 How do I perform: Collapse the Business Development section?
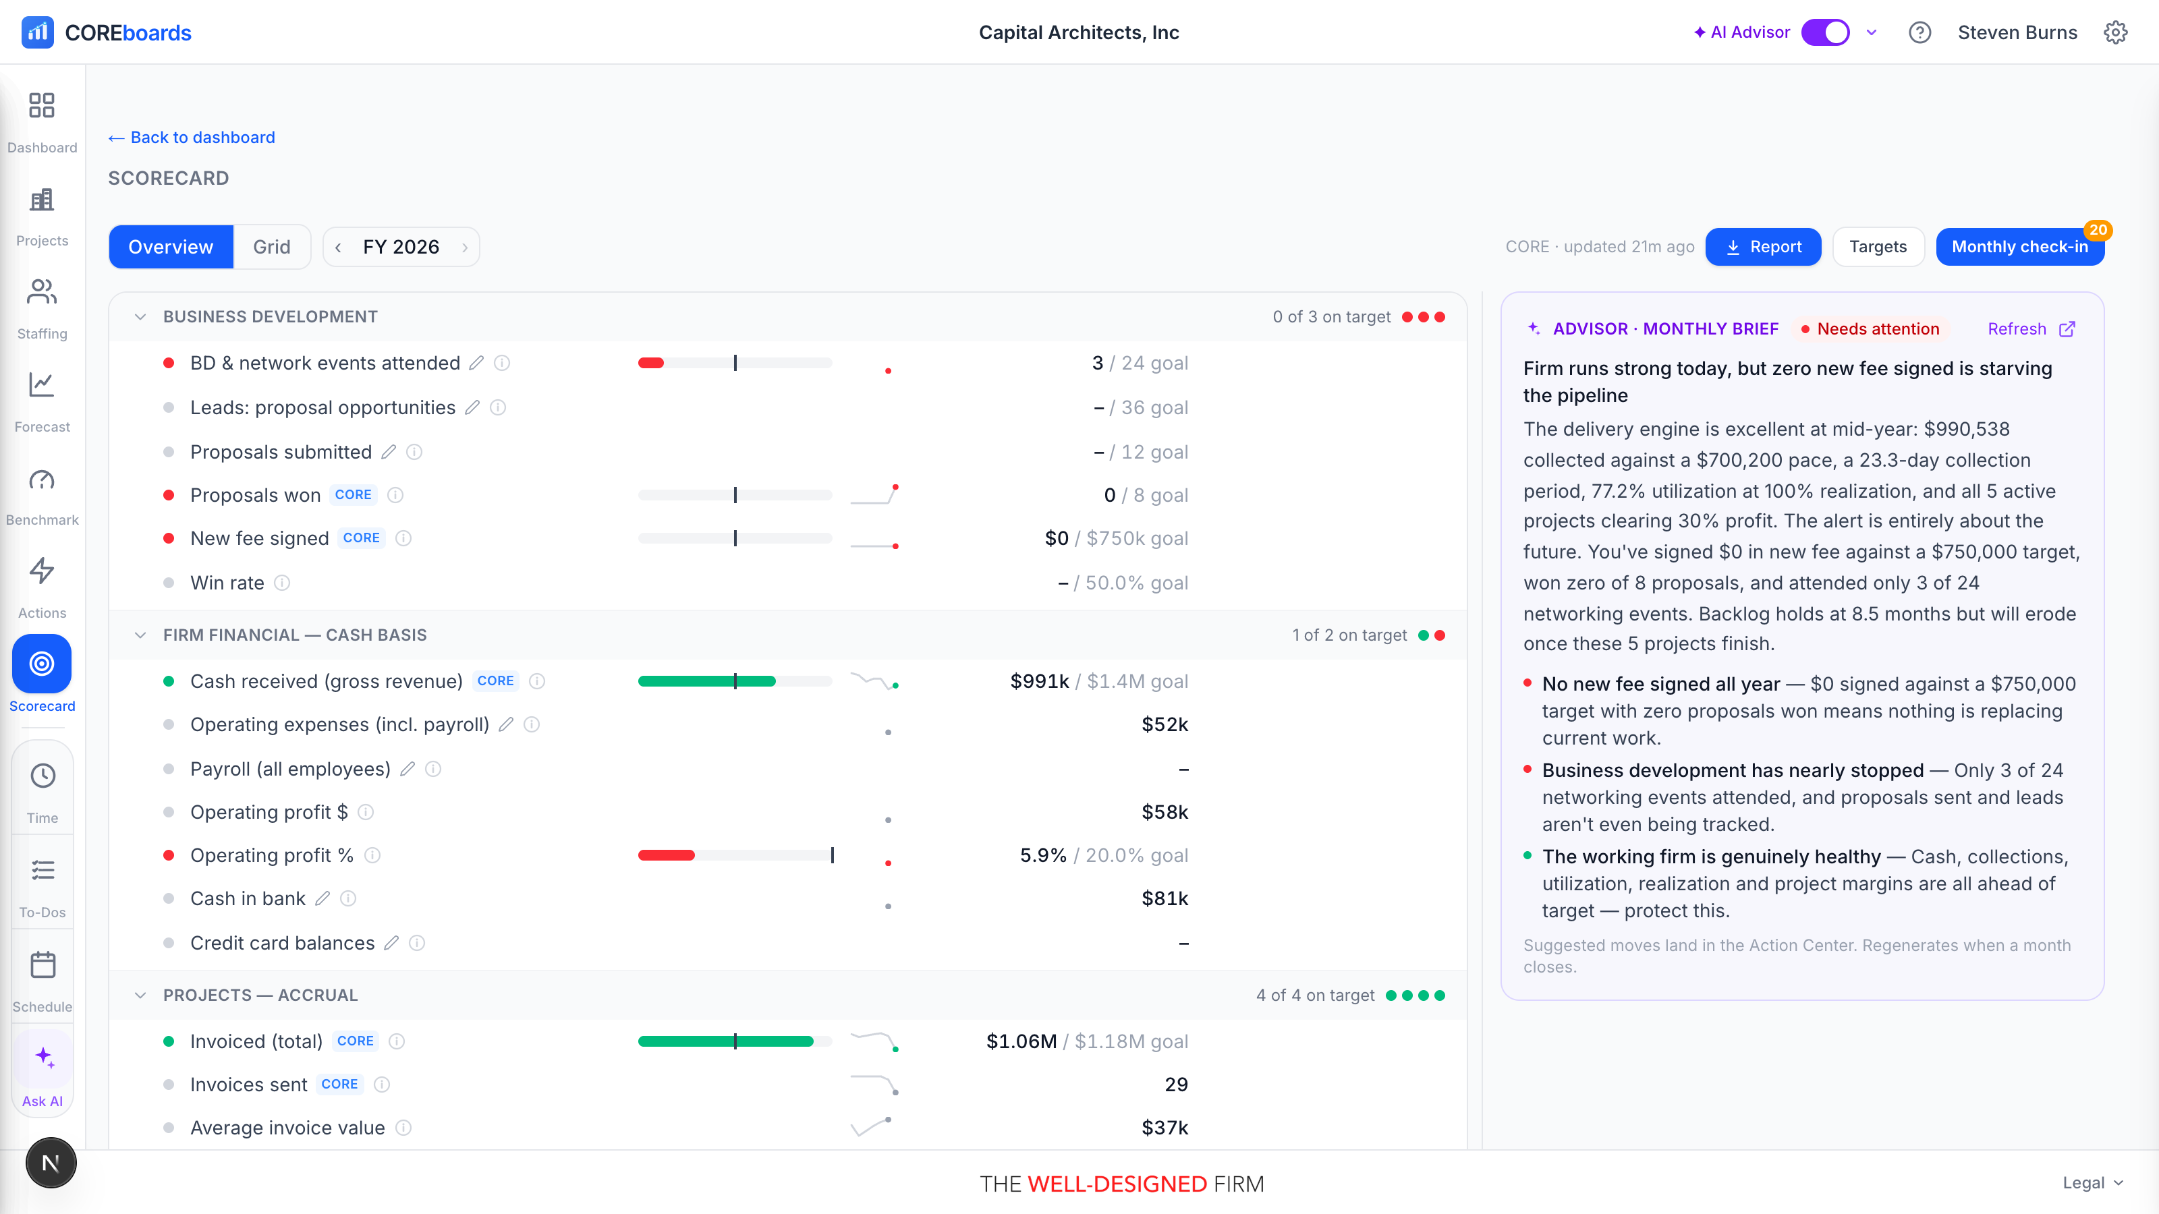140,317
